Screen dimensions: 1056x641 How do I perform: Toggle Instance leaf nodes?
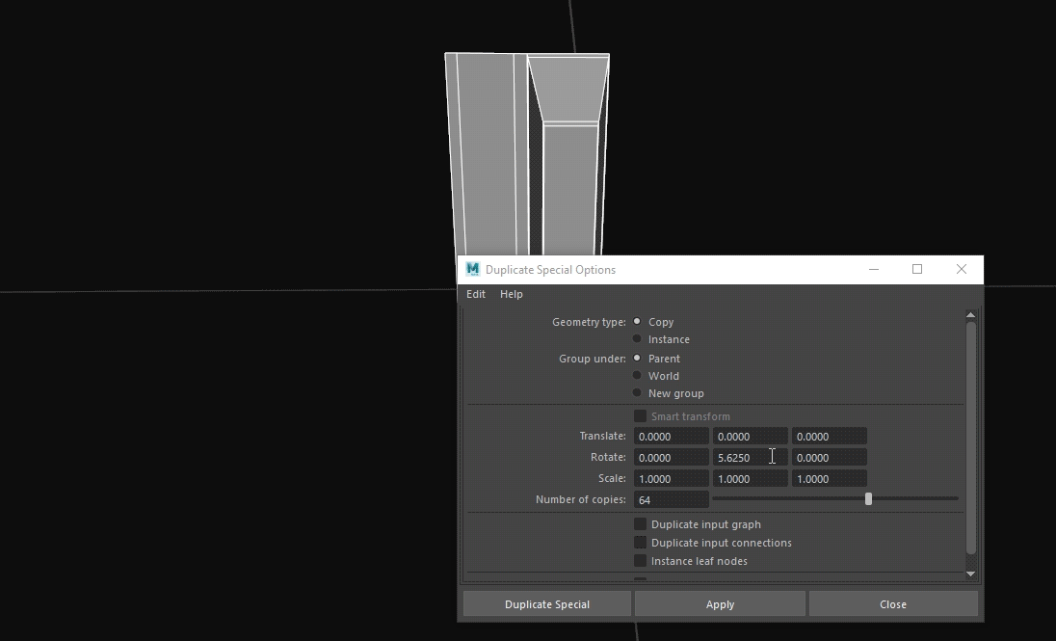pos(640,561)
